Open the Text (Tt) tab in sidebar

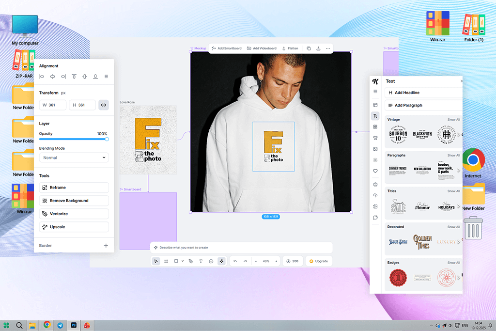[375, 116]
